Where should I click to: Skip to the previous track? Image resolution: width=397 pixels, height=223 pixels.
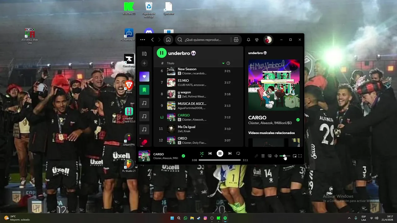[210, 153]
